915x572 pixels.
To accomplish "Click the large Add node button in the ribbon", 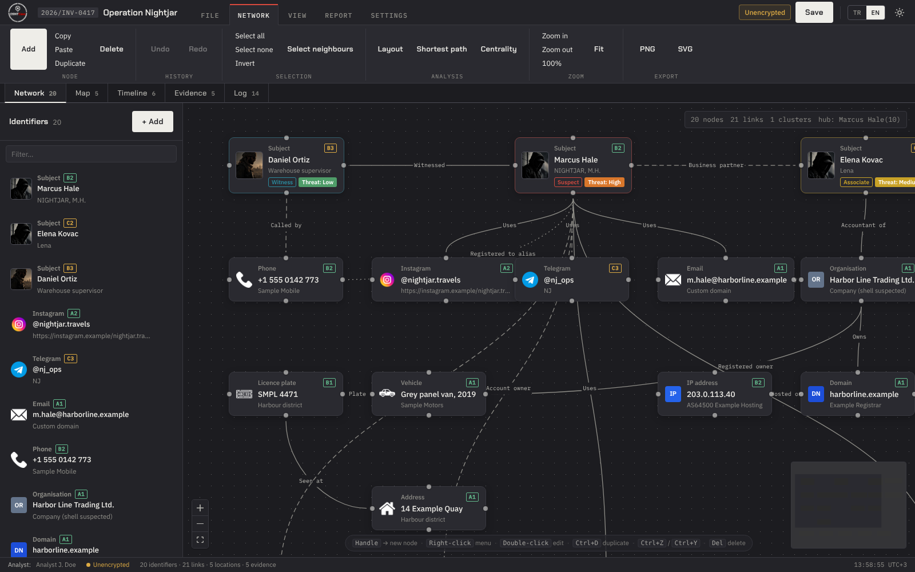I will (29, 49).
